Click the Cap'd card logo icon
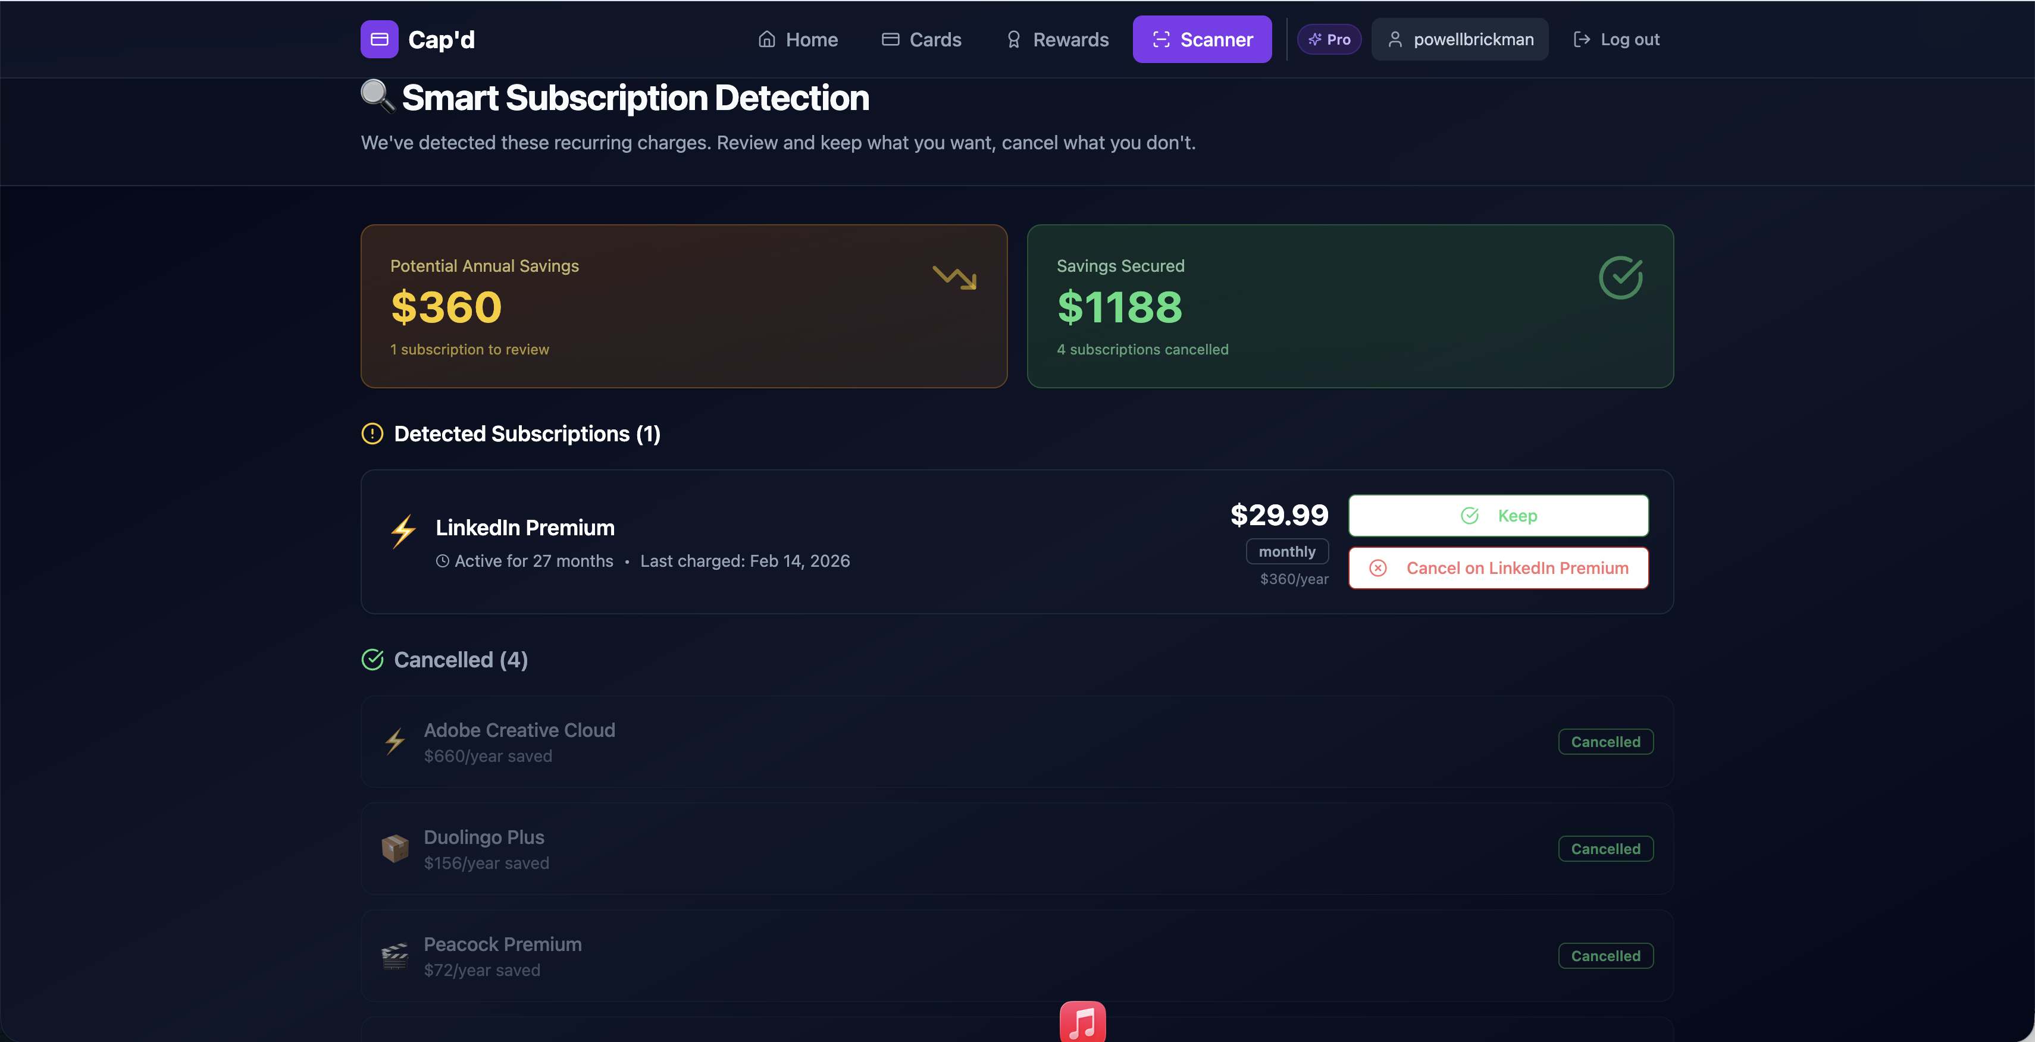 pyautogui.click(x=379, y=39)
